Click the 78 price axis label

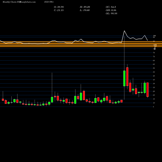coord(154,53)
